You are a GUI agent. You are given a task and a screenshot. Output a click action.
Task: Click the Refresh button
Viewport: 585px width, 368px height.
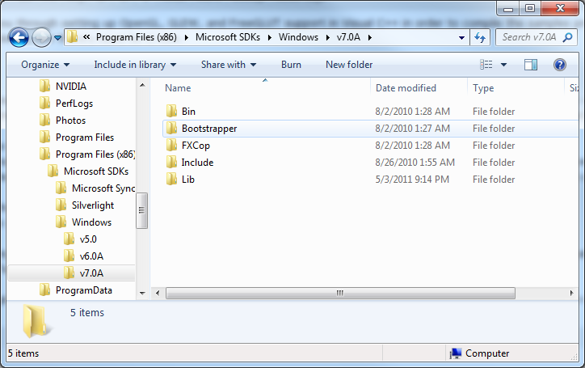click(480, 37)
